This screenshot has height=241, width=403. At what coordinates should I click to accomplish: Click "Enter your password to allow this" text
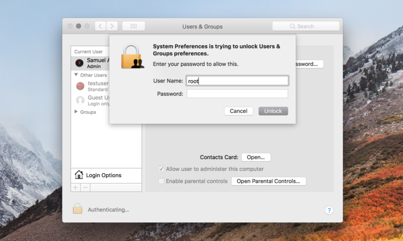point(195,64)
